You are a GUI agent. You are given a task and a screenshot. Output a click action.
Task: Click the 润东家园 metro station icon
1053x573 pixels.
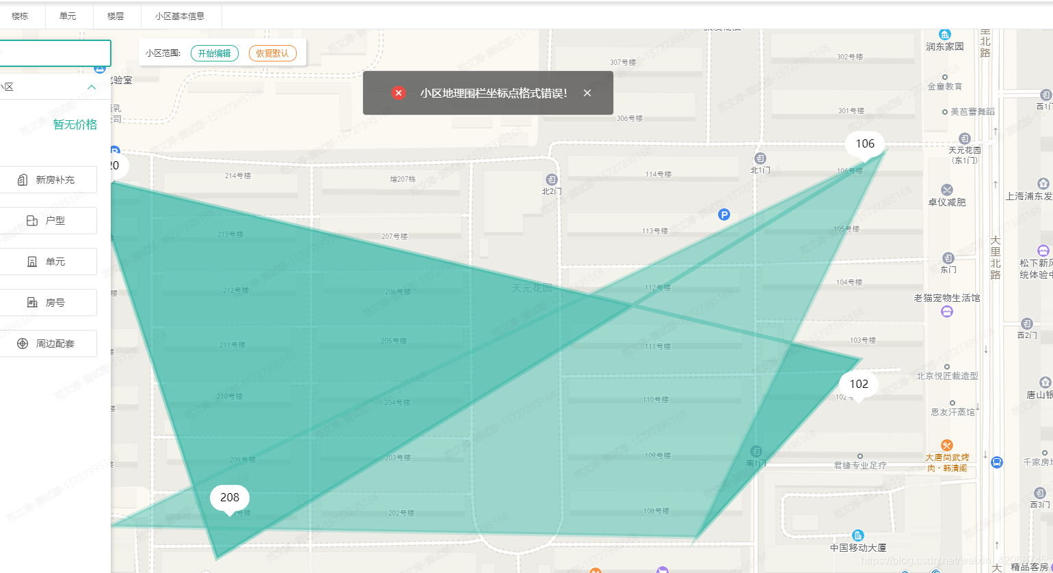tap(944, 34)
